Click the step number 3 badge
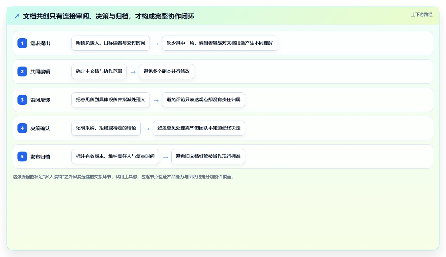446x257 pixels. [22, 100]
